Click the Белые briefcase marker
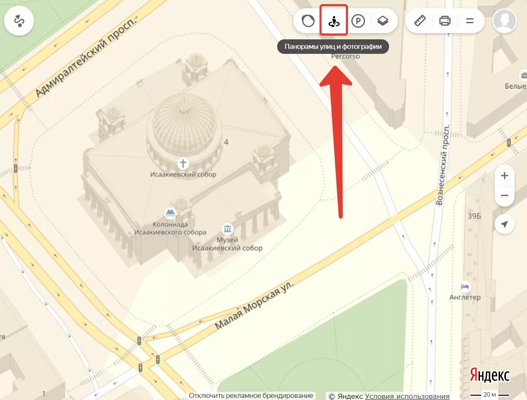The height and width of the screenshot is (400, 527). (523, 75)
